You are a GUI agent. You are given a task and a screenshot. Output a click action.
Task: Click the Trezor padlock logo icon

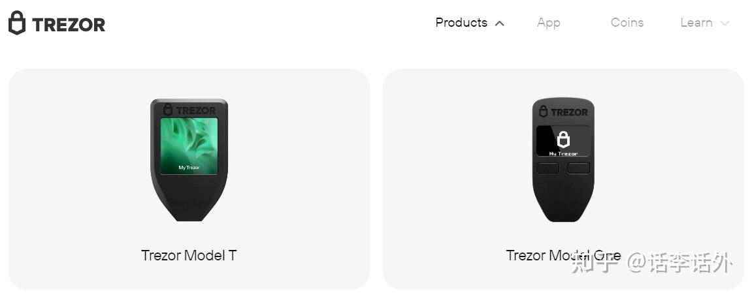[17, 22]
